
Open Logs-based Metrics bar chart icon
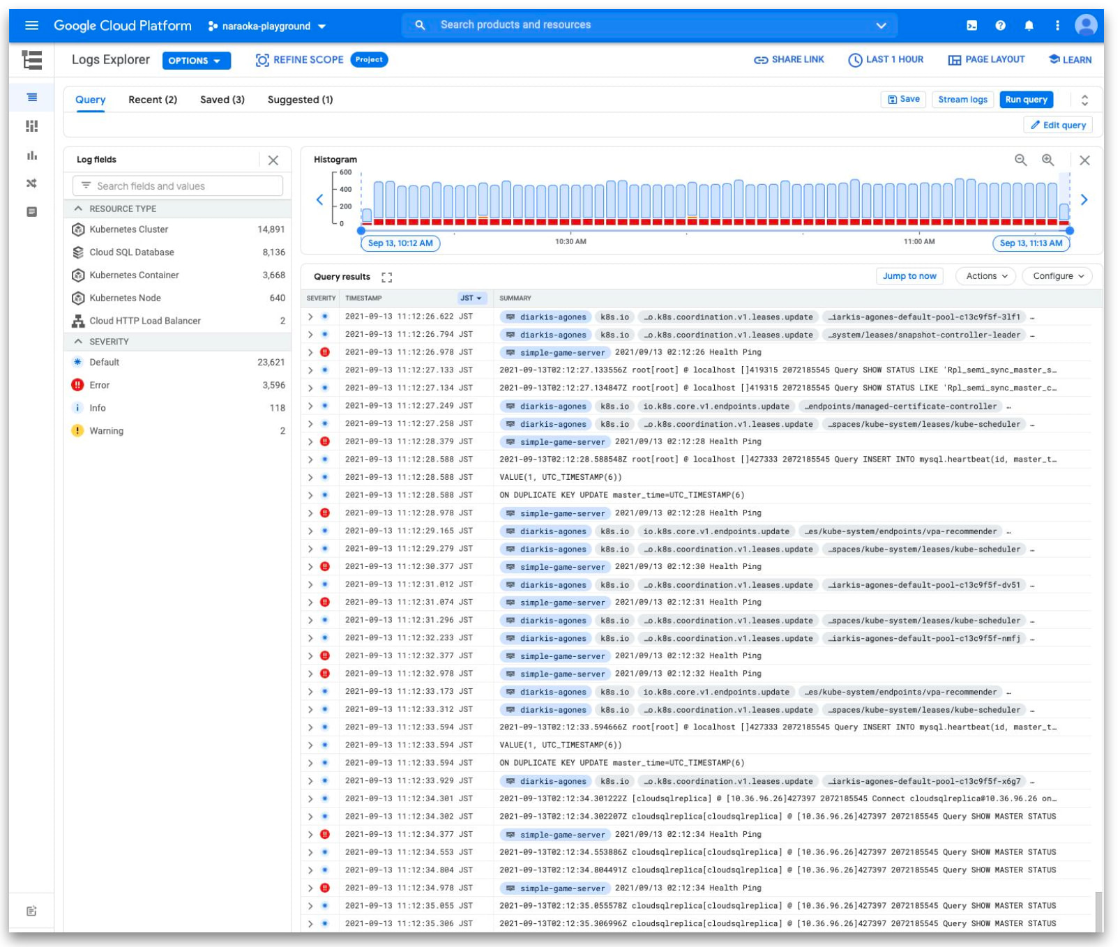click(x=32, y=155)
